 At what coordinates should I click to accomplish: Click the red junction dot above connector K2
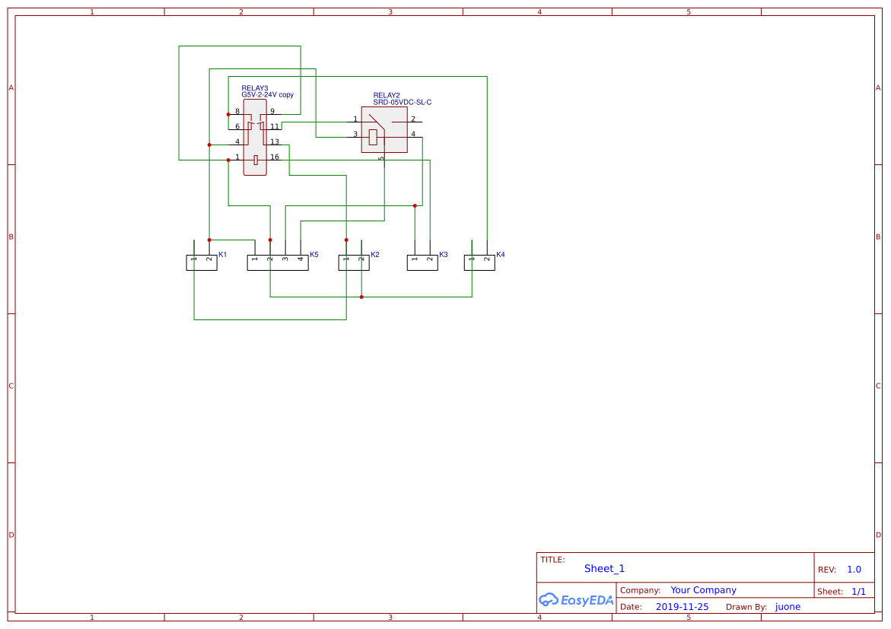(x=346, y=242)
